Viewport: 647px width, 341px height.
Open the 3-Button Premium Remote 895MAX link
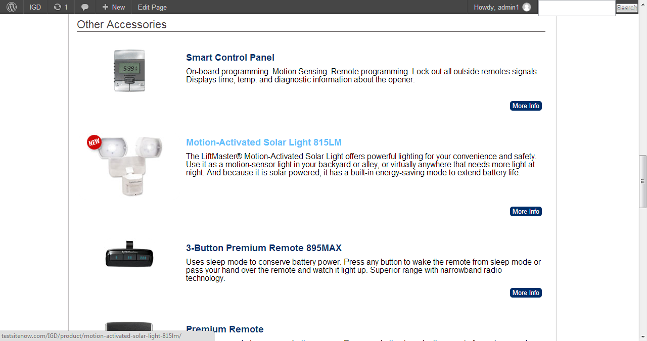click(264, 248)
